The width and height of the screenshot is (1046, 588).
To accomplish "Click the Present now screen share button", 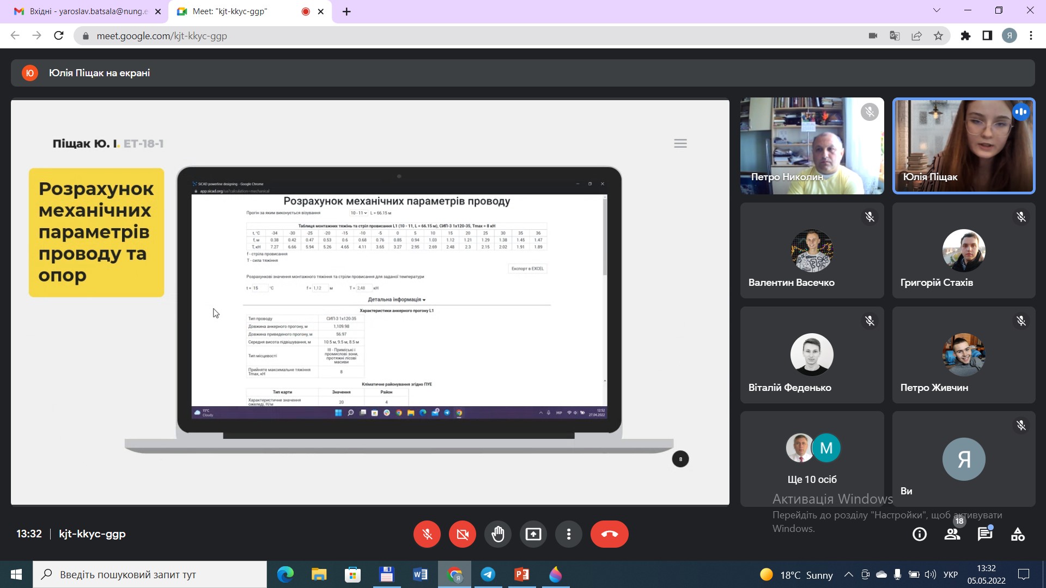I will (x=533, y=534).
